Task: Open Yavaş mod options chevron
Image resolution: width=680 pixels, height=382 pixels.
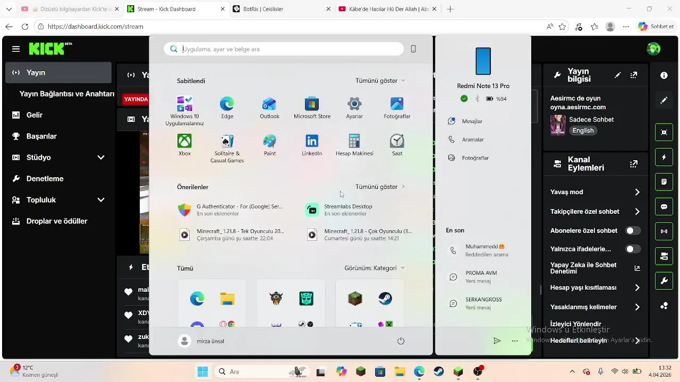Action: pos(637,192)
